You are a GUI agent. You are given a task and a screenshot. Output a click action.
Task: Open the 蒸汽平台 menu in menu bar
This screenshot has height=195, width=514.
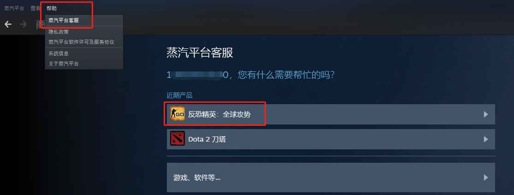point(14,8)
